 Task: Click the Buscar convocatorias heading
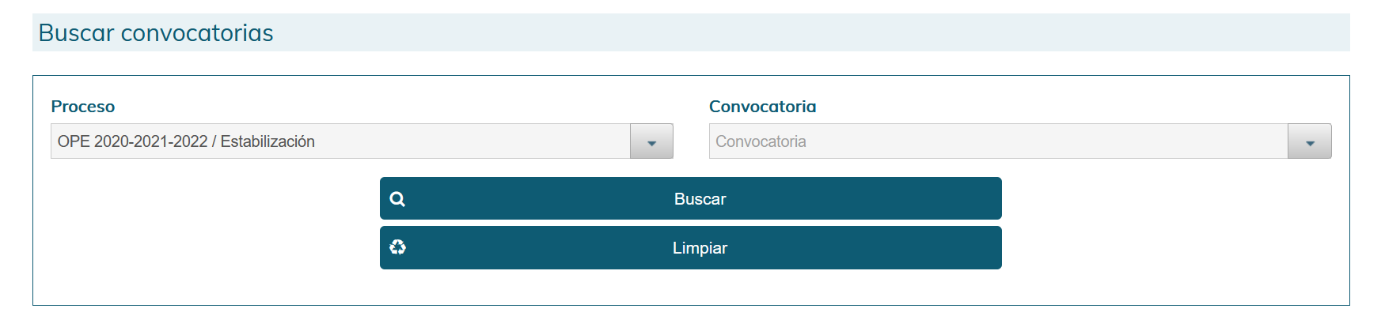pos(156,33)
